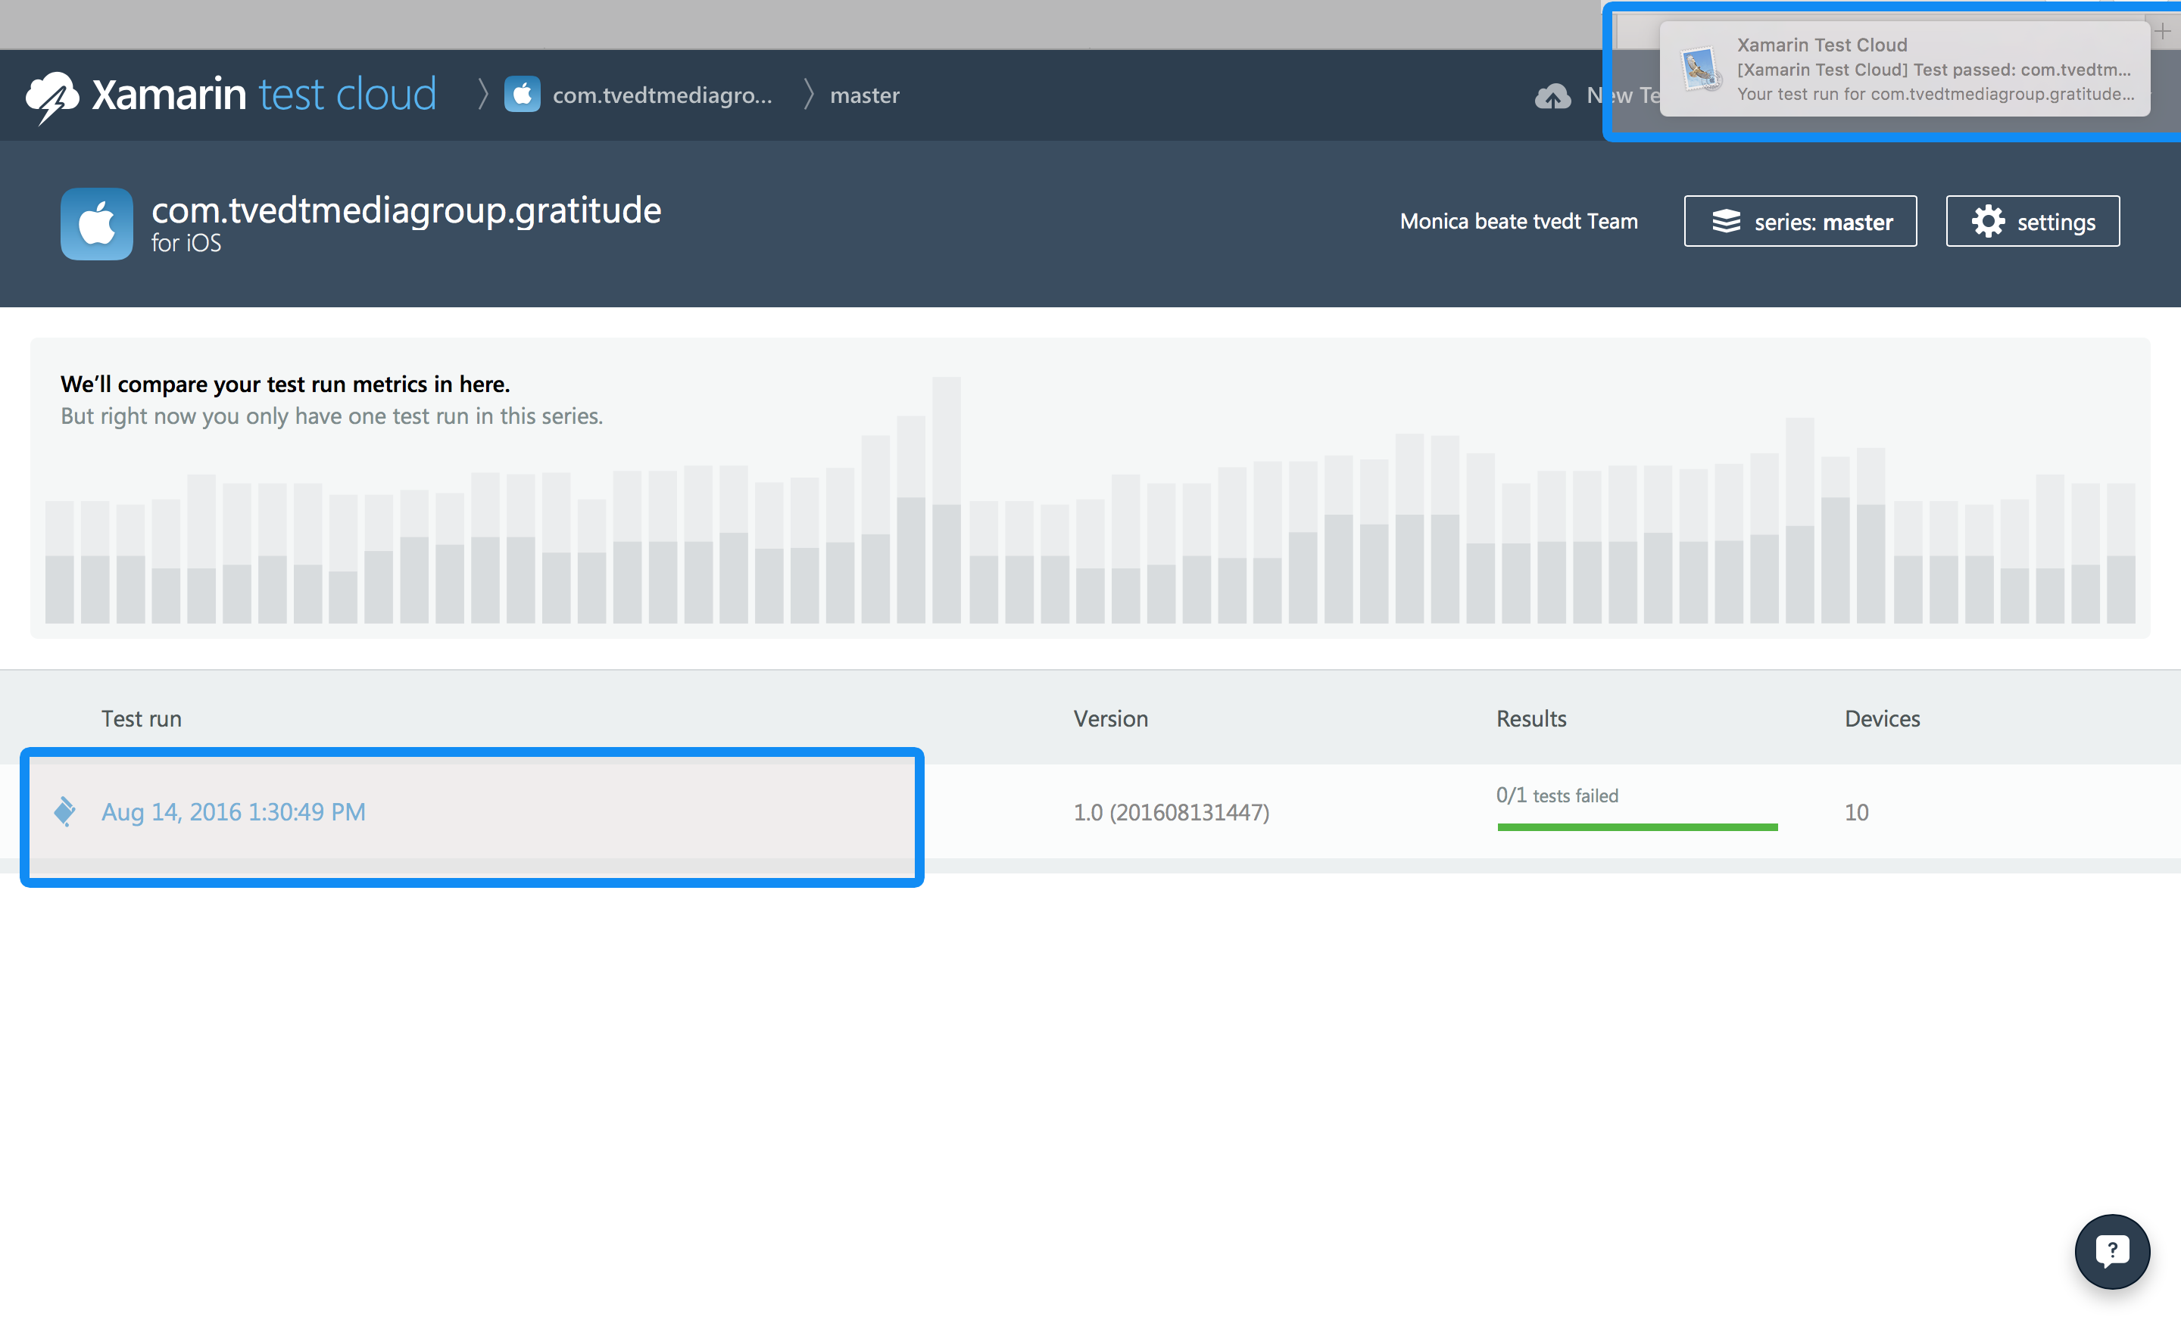The width and height of the screenshot is (2181, 1320).
Task: Click the Version column header
Action: [1111, 718]
